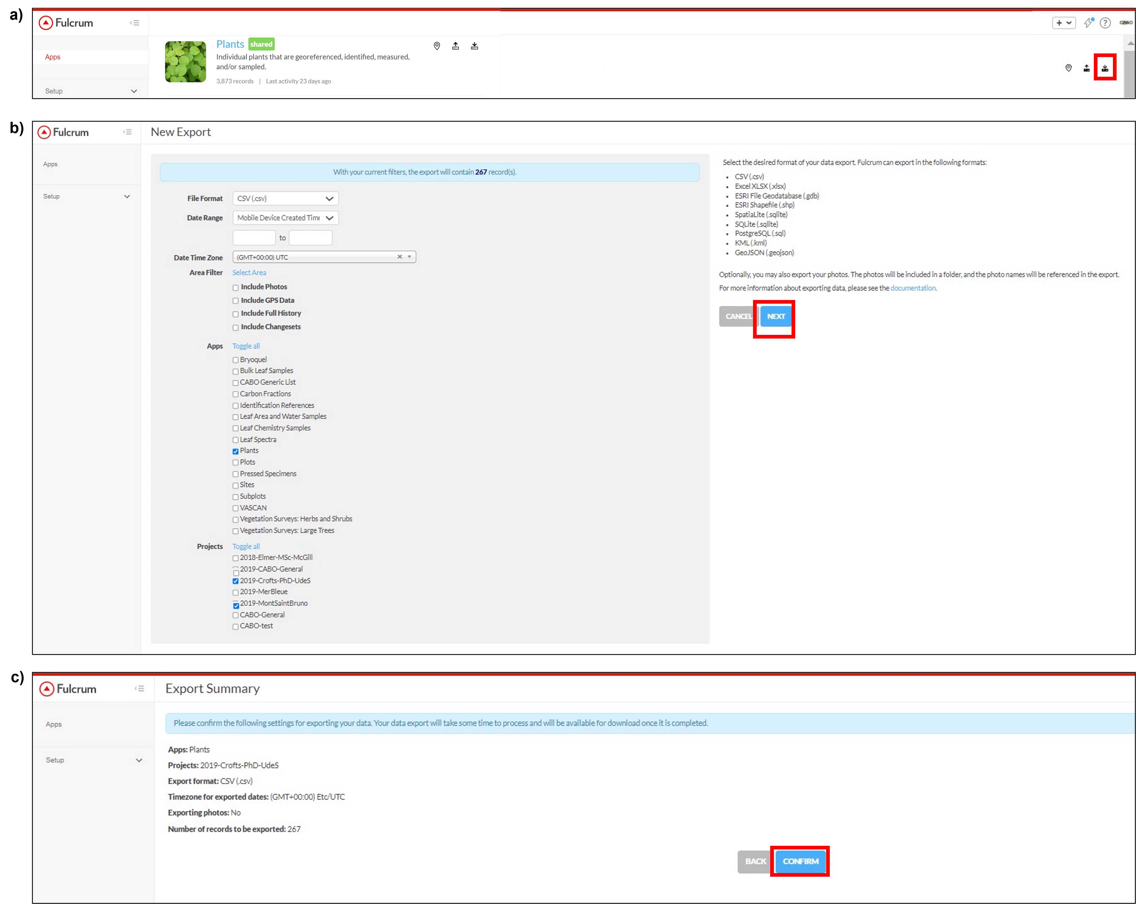Open the File Format CSV dropdown
Image resolution: width=1136 pixels, height=904 pixels.
pyautogui.click(x=286, y=199)
